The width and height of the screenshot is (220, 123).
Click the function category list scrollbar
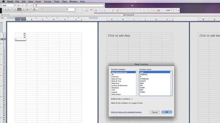pyautogui.click(x=137, y=83)
